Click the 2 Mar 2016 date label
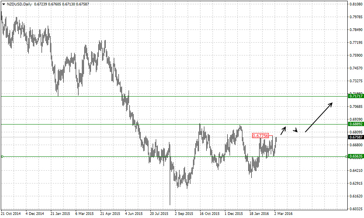The width and height of the screenshot is (364, 218). [x=283, y=213]
